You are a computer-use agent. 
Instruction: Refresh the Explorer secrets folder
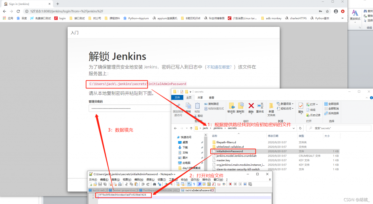tap(300, 128)
